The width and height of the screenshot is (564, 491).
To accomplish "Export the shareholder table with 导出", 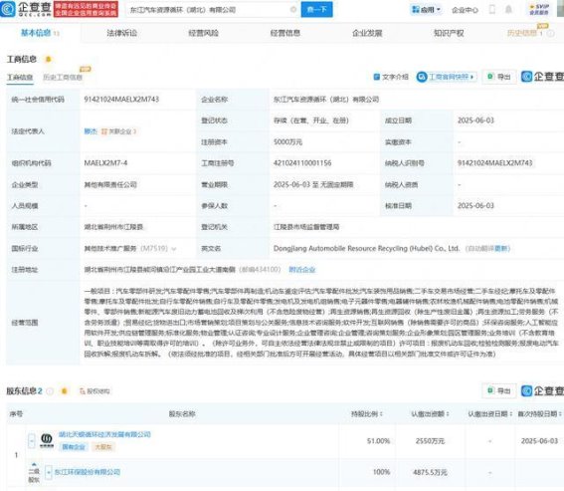I will pos(499,390).
